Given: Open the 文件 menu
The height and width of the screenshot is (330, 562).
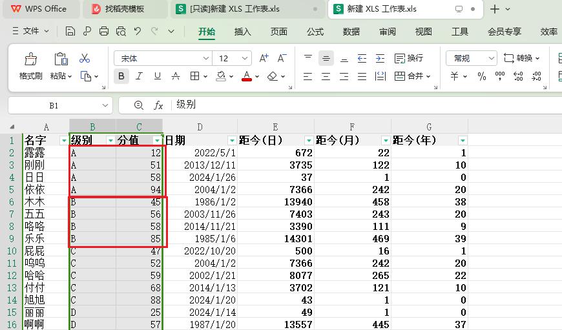Looking at the screenshot, I should [30, 31].
